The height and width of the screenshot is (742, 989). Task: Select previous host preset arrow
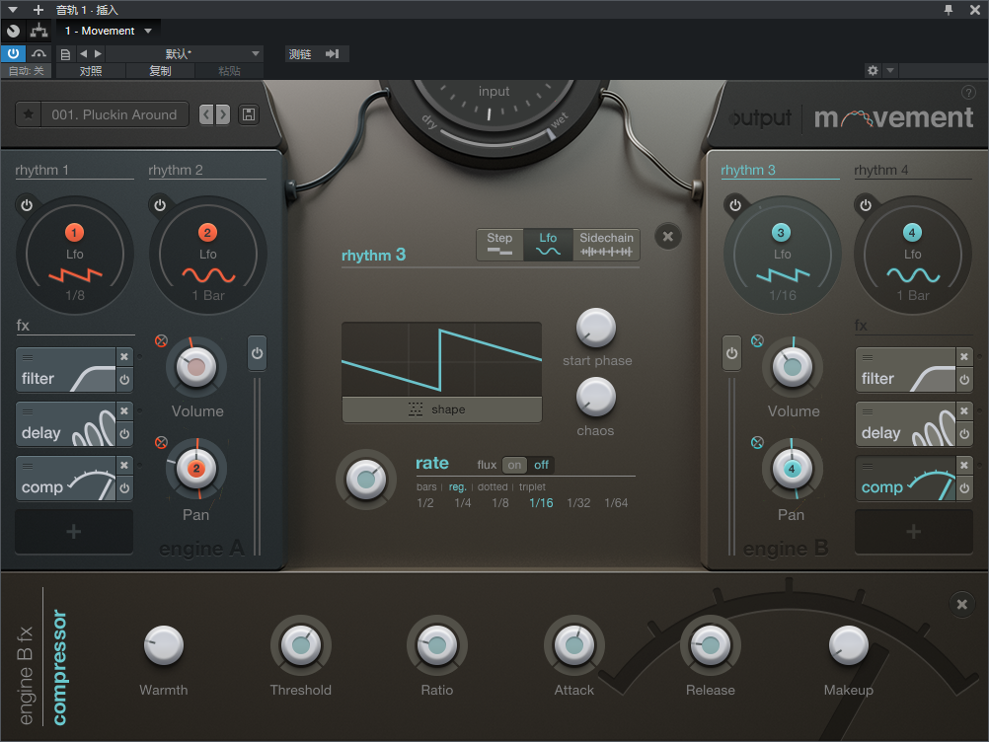point(83,54)
